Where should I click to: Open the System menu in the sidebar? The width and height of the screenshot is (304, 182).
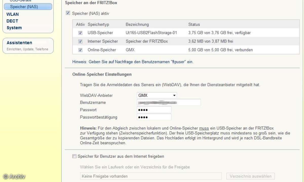[x=14, y=28]
